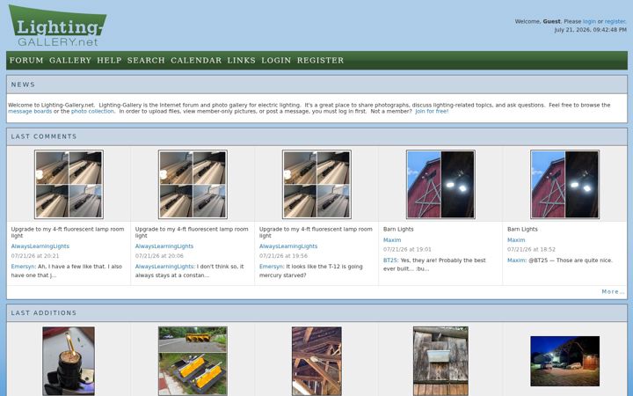Click Maxim author link above 07/21/26 at 19:01

tap(392, 240)
